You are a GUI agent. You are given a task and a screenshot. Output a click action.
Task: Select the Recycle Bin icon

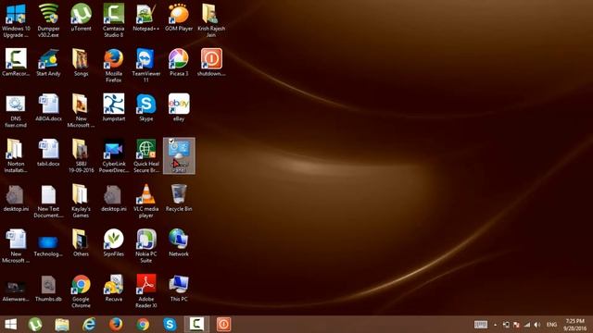pos(179,198)
